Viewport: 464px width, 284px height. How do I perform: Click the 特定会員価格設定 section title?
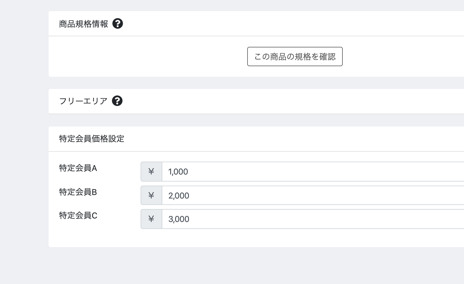92,138
